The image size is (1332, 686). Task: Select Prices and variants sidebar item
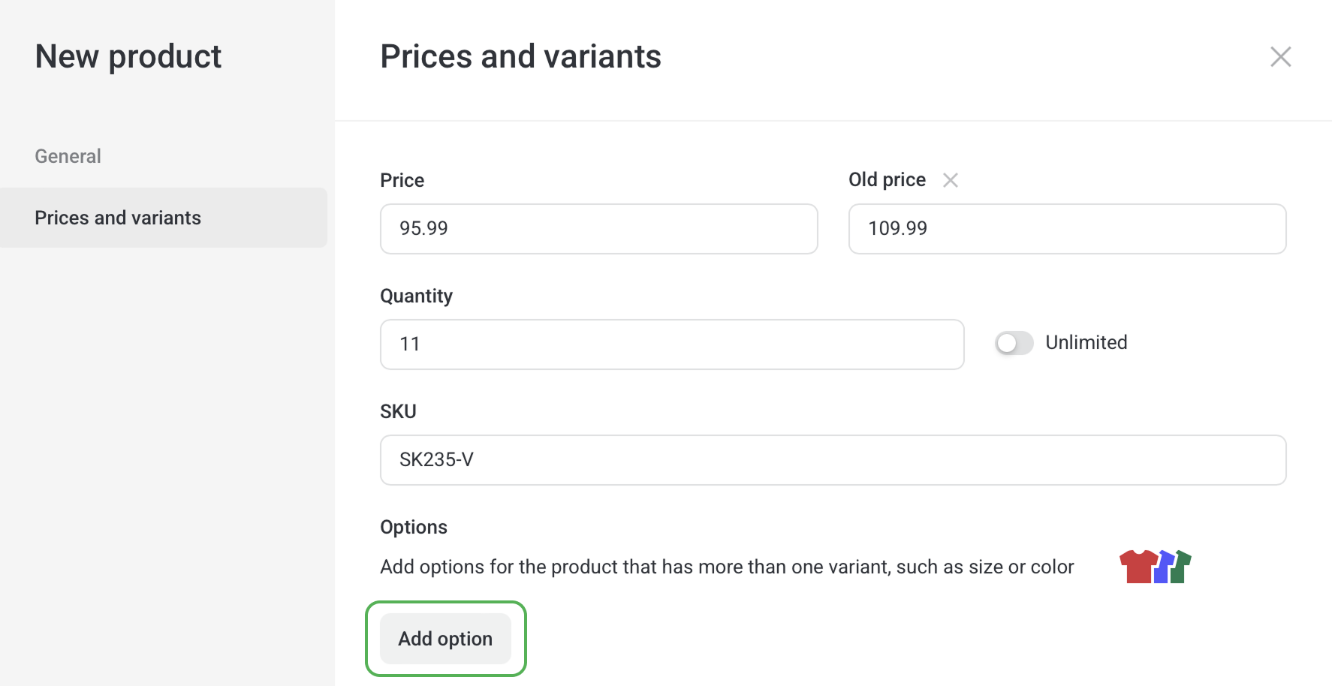[x=118, y=218]
